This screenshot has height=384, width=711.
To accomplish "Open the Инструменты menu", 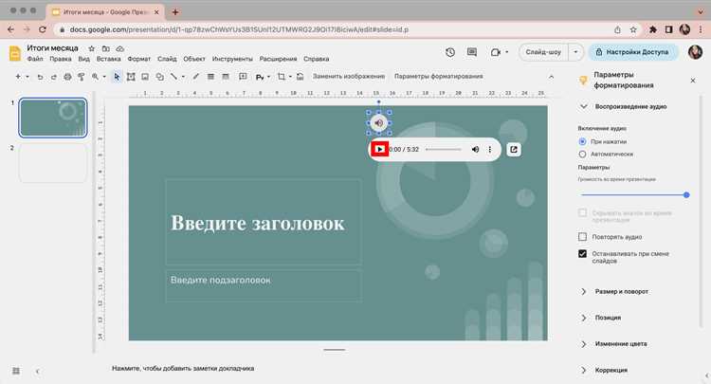I will pyautogui.click(x=232, y=59).
